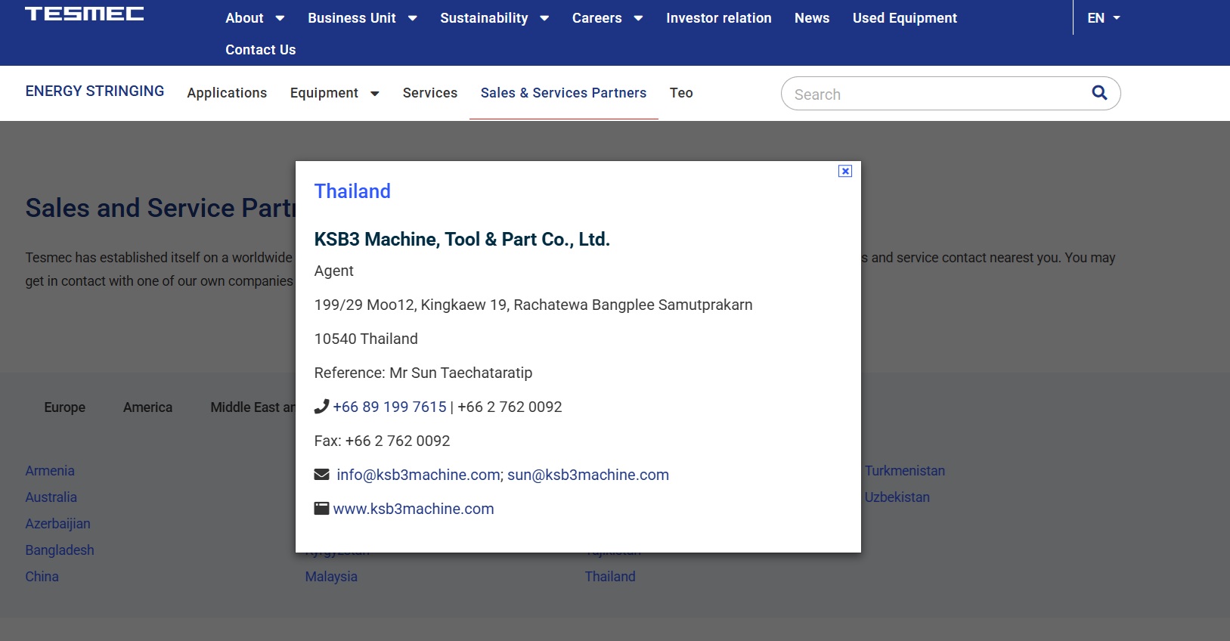Click the search magnifier icon
Screen dimensions: 1230x641
point(1099,93)
